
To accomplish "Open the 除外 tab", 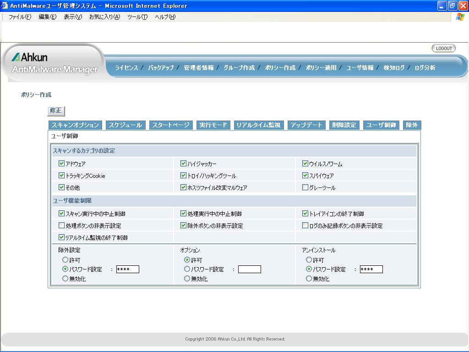I will click(x=412, y=125).
